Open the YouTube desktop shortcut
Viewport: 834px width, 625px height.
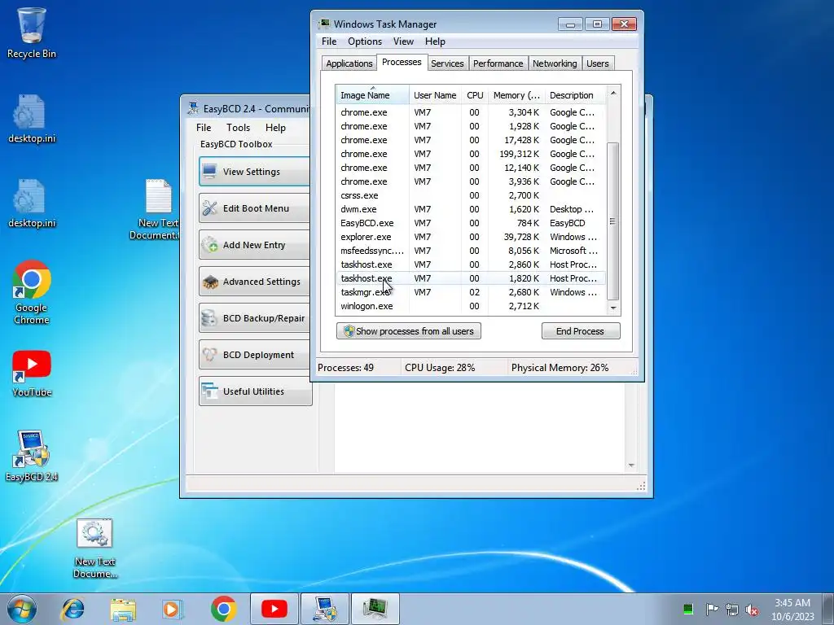(32, 374)
